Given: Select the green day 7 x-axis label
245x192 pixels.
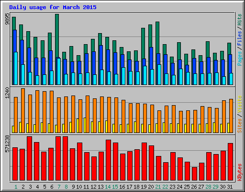Looking at the screenshot, I should 59,187.
